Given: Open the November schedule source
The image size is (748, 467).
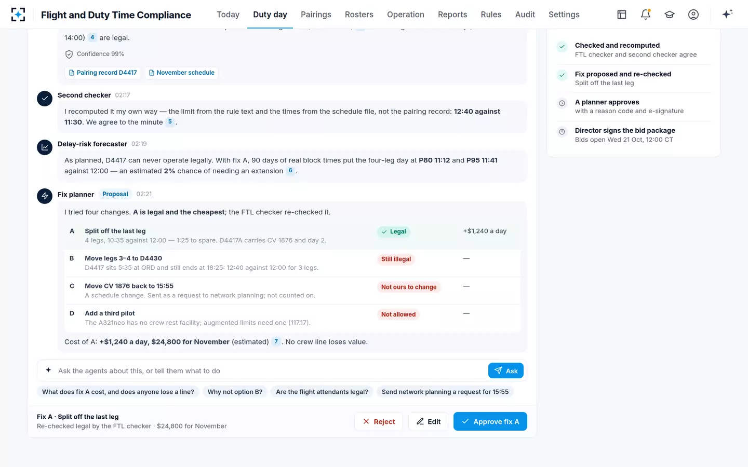Looking at the screenshot, I should [182, 73].
